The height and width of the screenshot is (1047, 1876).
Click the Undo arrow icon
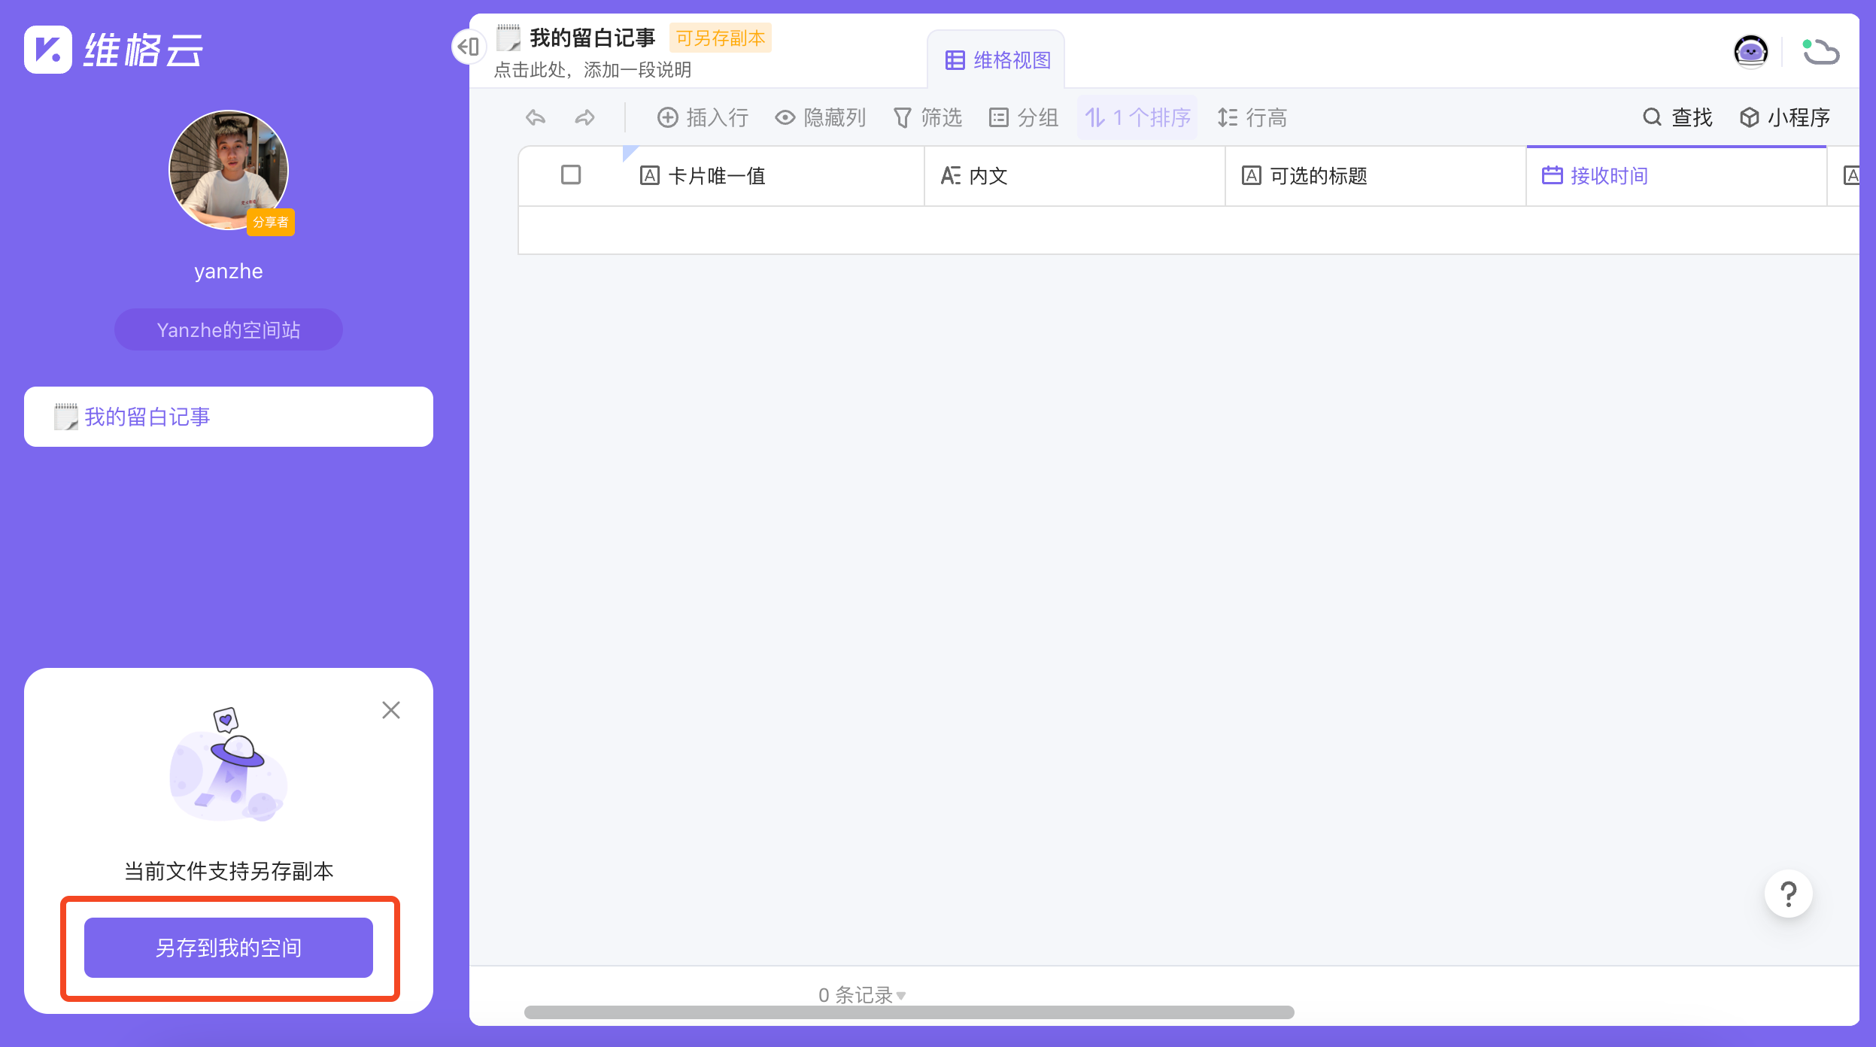click(x=535, y=117)
